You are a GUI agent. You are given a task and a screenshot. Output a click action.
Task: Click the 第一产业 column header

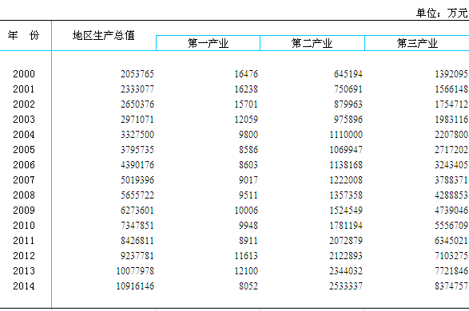pyautogui.click(x=208, y=43)
